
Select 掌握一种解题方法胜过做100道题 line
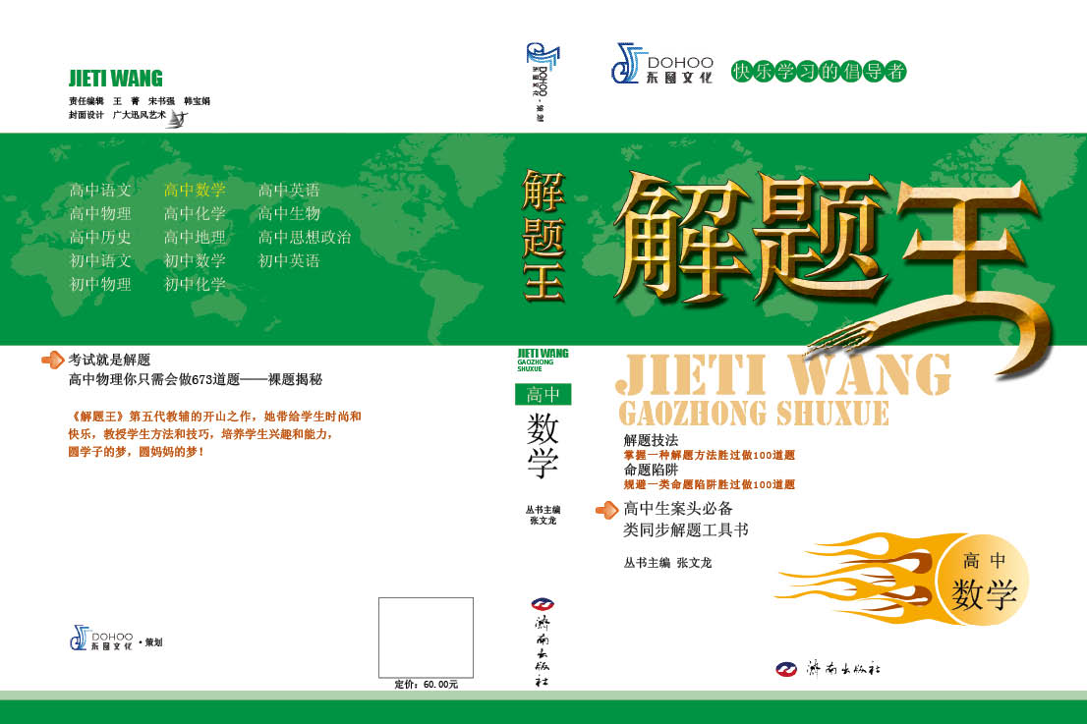pos(710,455)
